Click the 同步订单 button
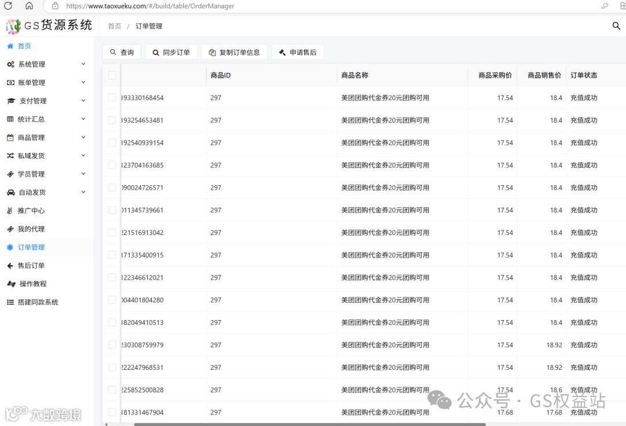Image resolution: width=626 pixels, height=426 pixels. (x=171, y=52)
